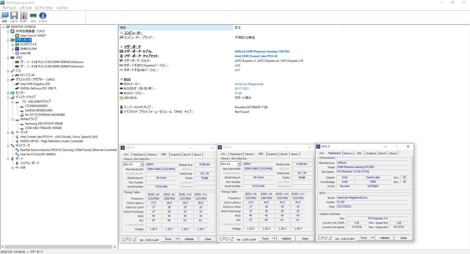Click the ネットワーク category icon in tree

pos(13,145)
